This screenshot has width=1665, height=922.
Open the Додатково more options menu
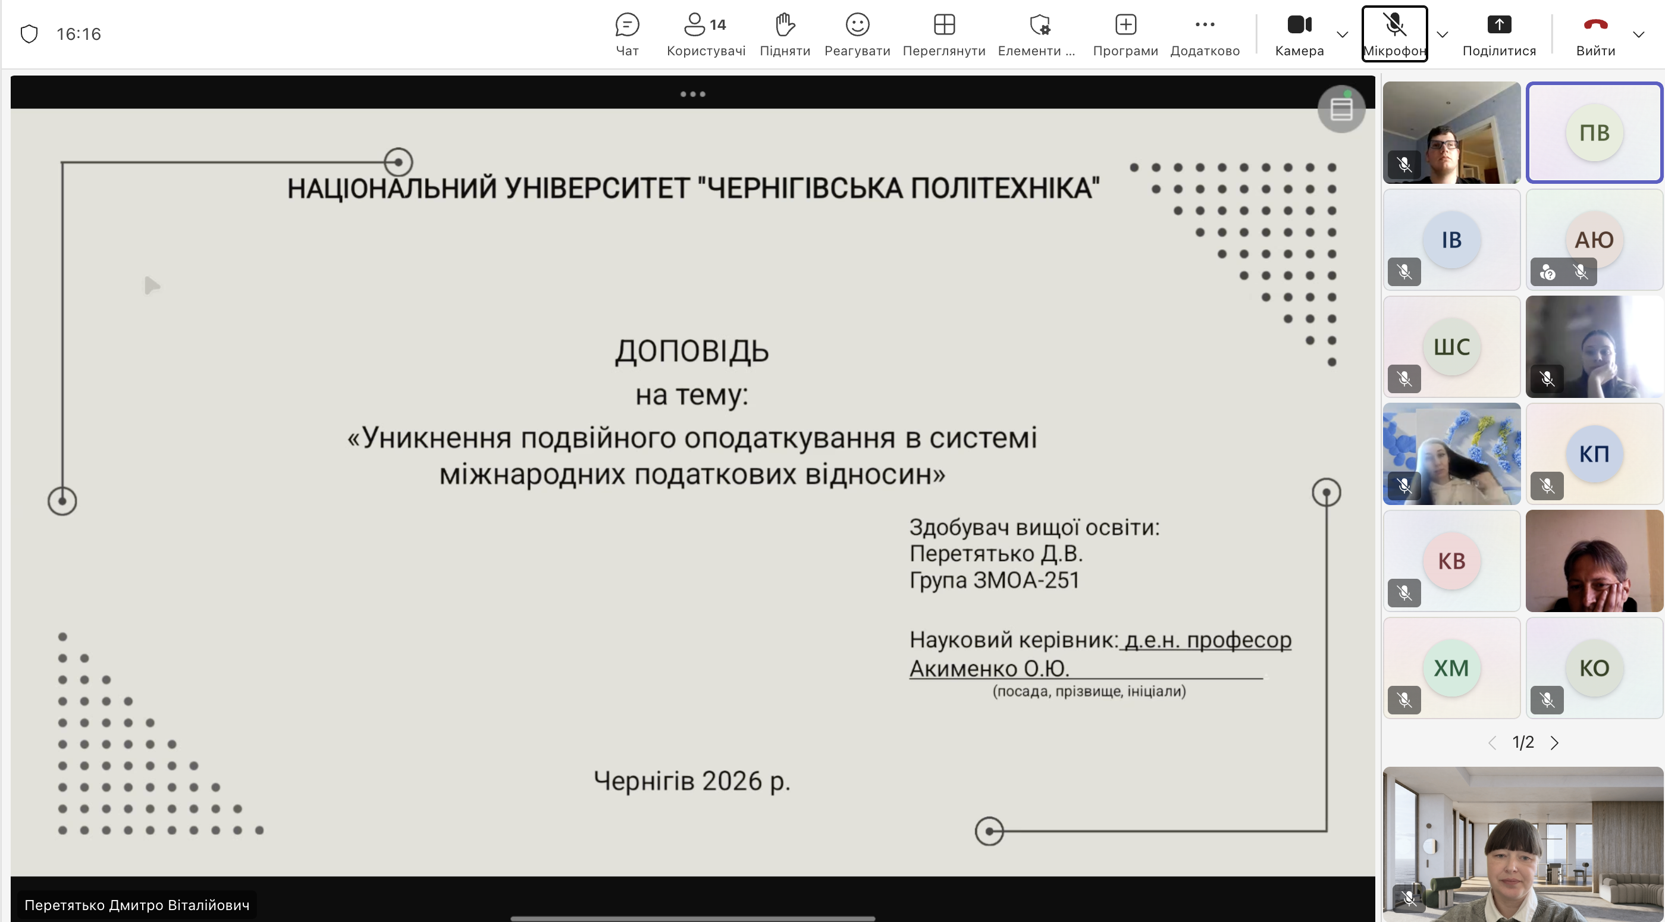pyautogui.click(x=1204, y=35)
